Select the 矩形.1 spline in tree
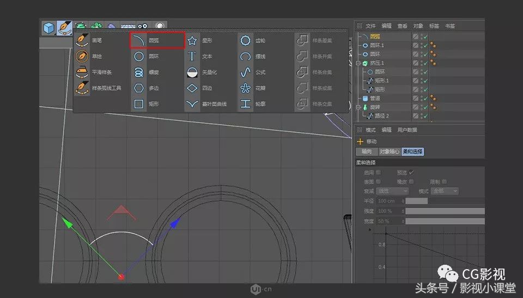The width and height of the screenshot is (523, 298). click(382, 81)
